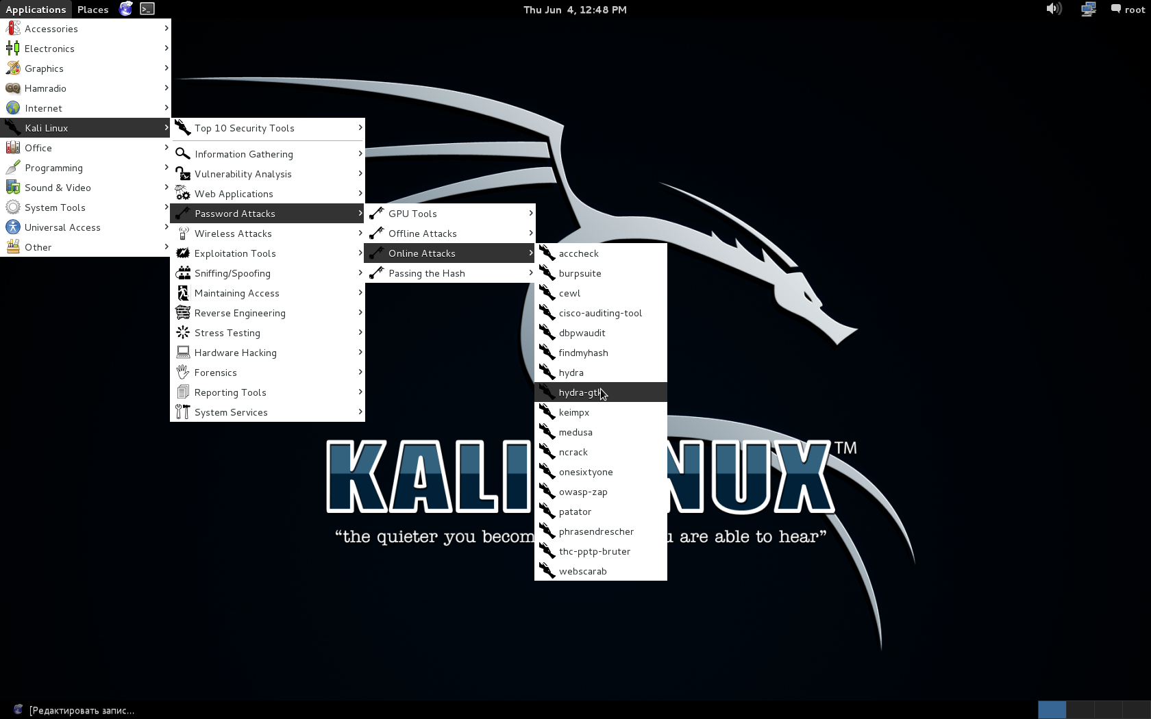Click the Office category icon
The height and width of the screenshot is (719, 1151).
pyautogui.click(x=13, y=148)
